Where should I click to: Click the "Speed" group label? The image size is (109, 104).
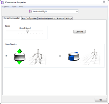[8, 26]
